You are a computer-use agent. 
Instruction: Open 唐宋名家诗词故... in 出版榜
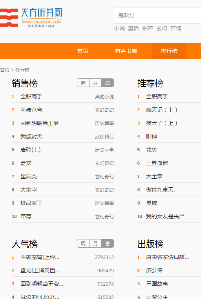tap(167, 257)
